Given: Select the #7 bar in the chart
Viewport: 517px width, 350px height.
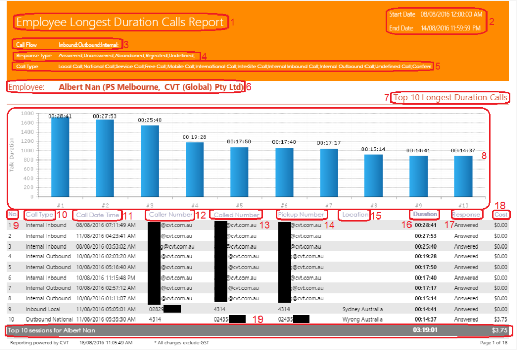Looking at the screenshot, I should [x=329, y=173].
